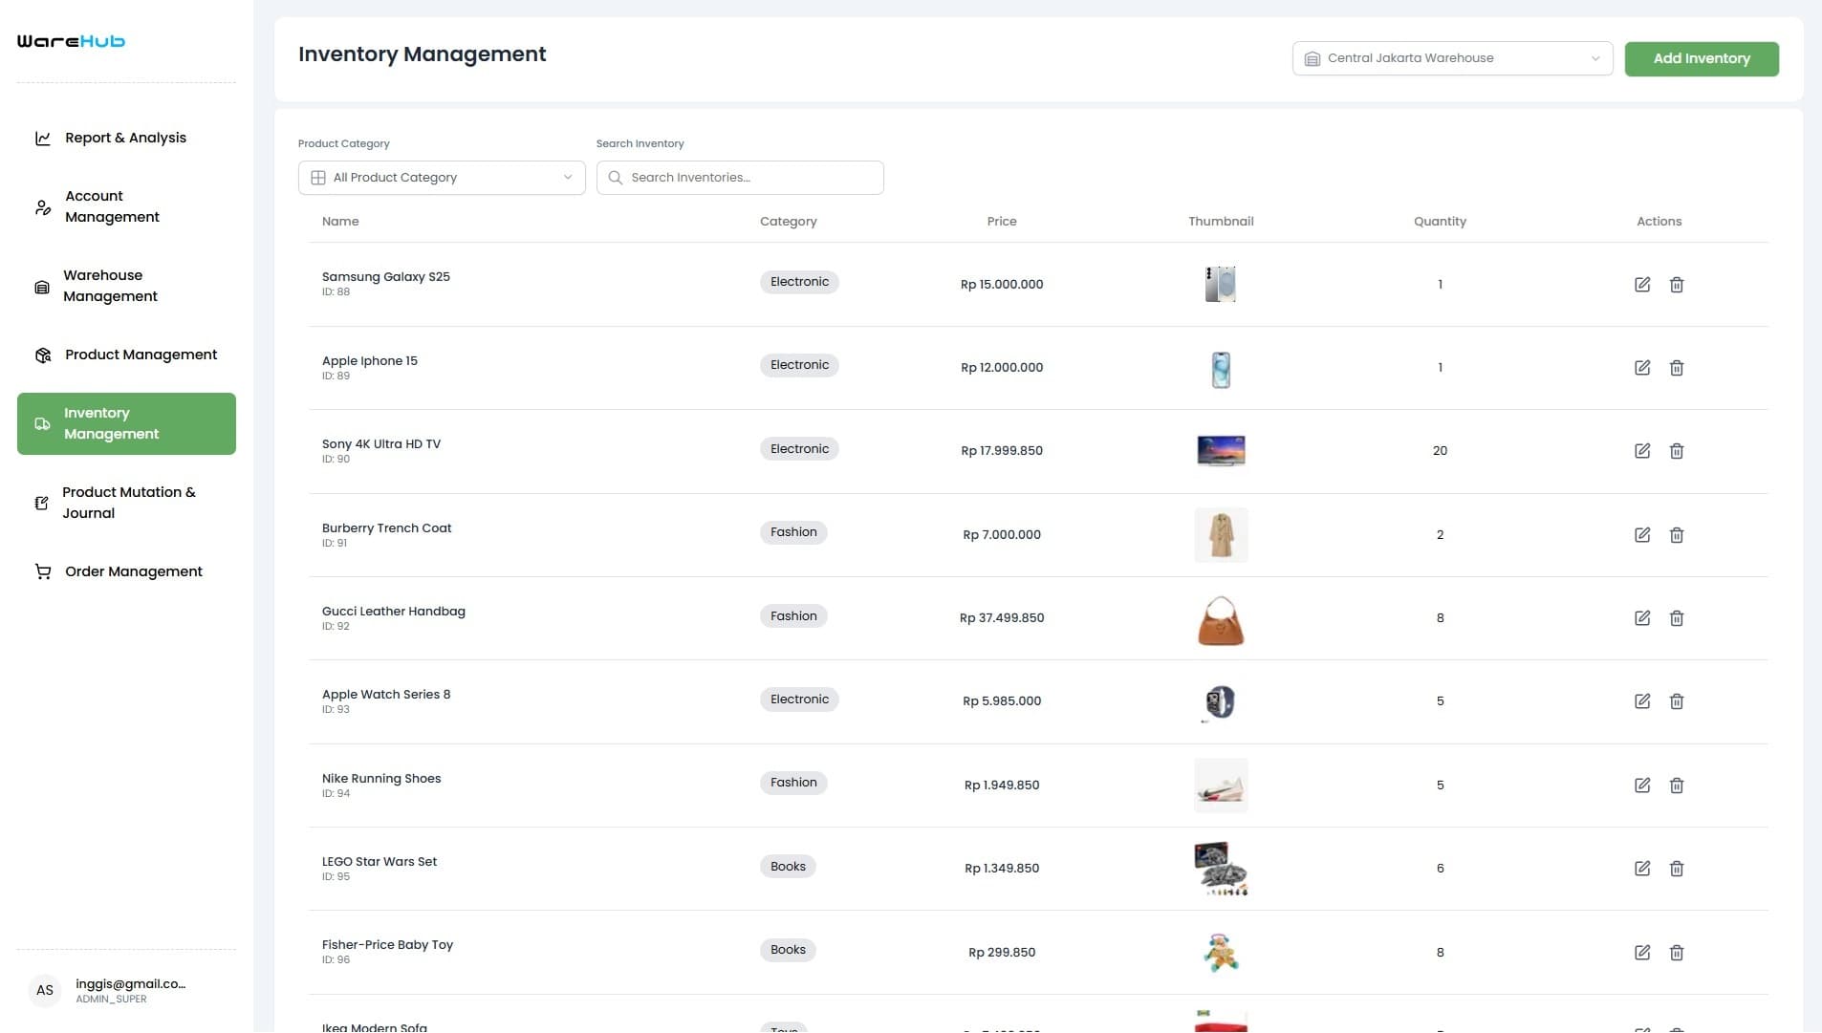Image resolution: width=1822 pixels, height=1033 pixels.
Task: Click the delete icon for LEGO Star Wars Set
Action: tap(1678, 868)
